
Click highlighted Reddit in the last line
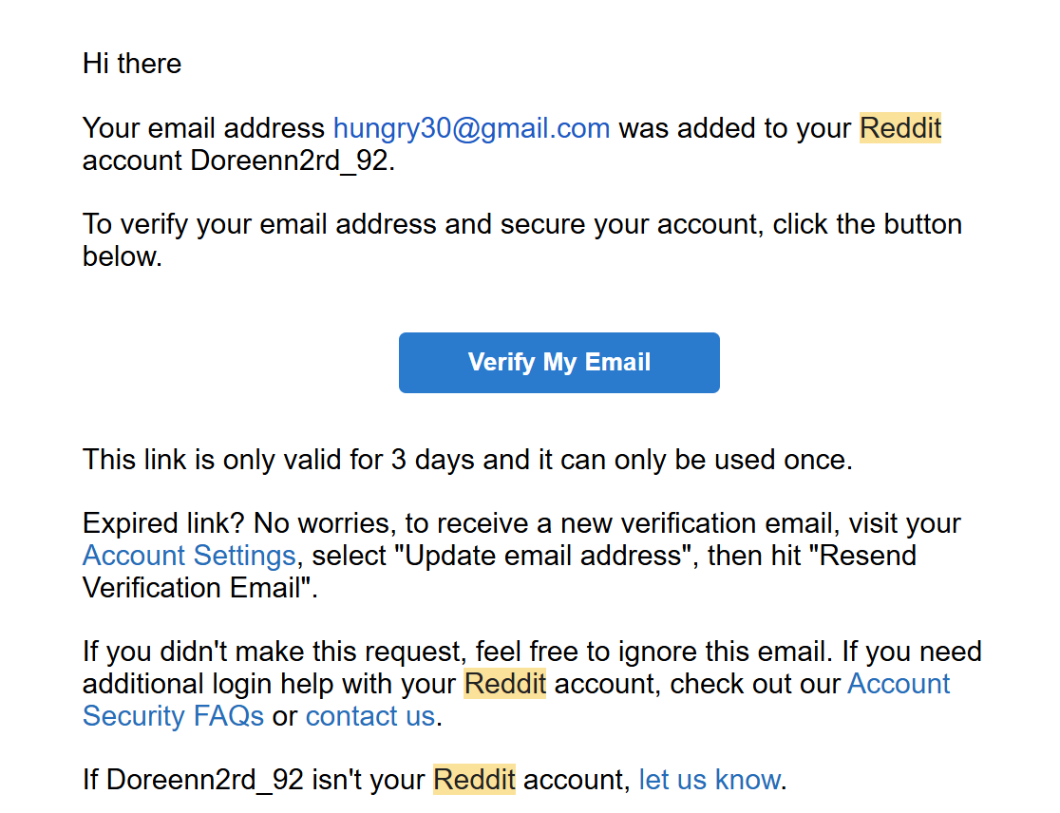point(475,780)
